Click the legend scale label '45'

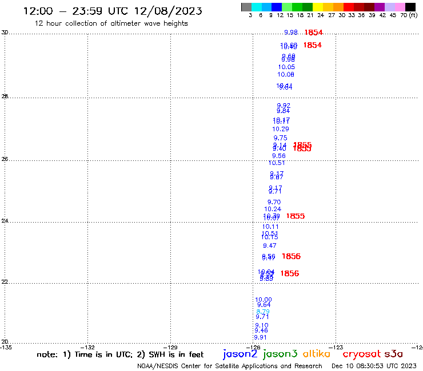(393, 15)
